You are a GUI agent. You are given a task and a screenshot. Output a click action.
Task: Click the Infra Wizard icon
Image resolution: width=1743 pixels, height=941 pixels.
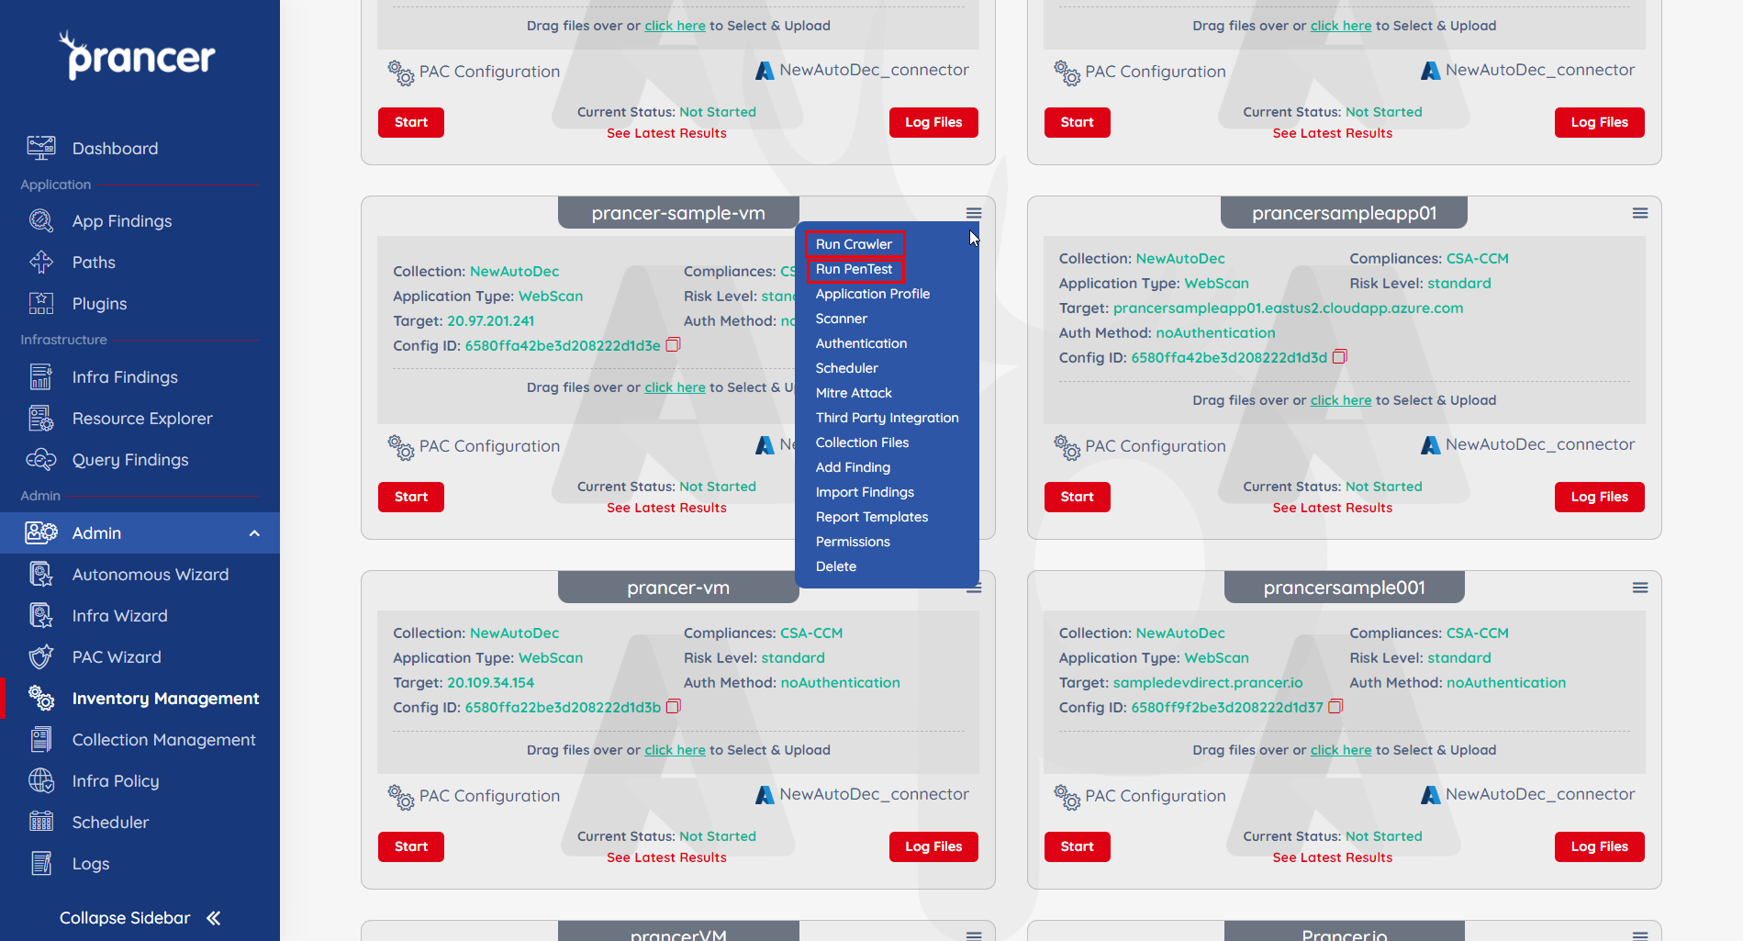[41, 615]
